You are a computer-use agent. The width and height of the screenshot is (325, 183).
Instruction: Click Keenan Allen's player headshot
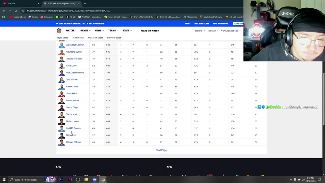pos(61,87)
